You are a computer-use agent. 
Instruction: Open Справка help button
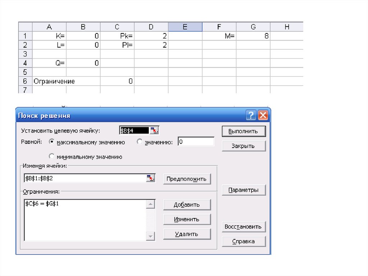pos(244,241)
